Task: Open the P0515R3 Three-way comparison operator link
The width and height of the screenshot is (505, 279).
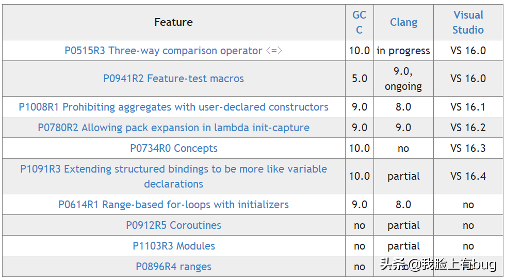Action: tap(163, 51)
